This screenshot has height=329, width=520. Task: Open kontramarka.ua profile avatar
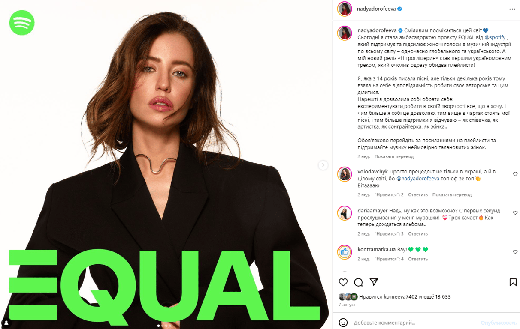[345, 252]
